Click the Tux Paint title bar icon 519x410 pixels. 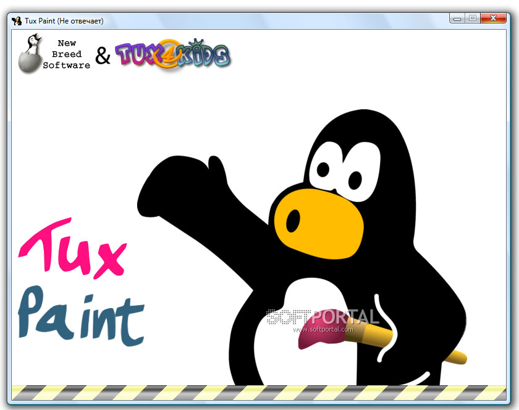(17, 21)
